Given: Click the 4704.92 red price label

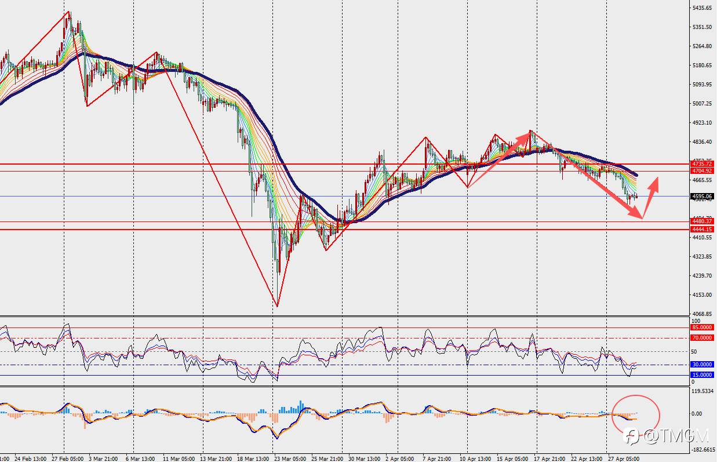Looking at the screenshot, I should pos(702,171).
